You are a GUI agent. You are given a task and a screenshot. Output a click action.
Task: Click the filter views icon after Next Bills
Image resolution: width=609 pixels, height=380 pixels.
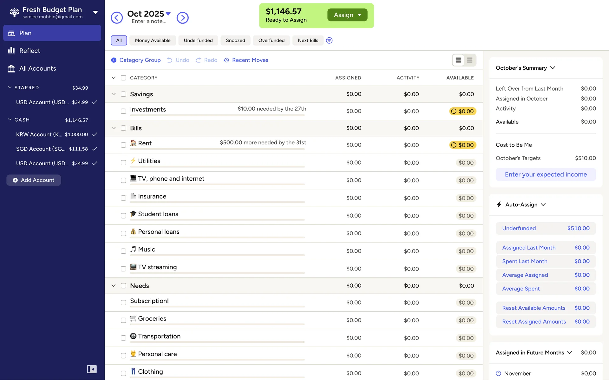[329, 41]
